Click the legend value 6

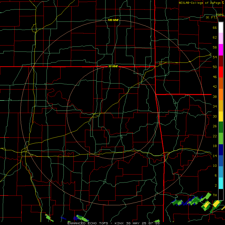coord(215,175)
